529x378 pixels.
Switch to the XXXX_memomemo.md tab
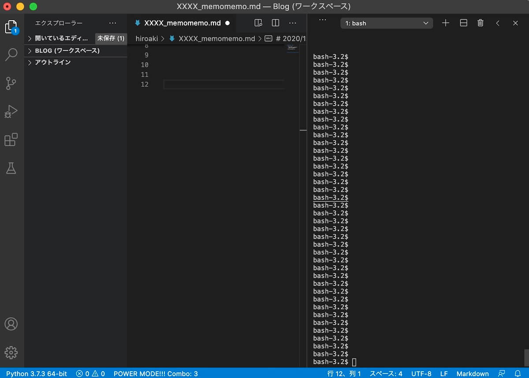pos(182,23)
